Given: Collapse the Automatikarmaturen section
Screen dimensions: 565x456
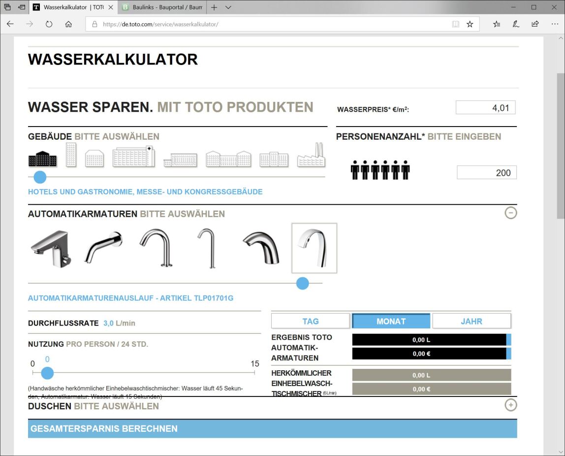Looking at the screenshot, I should (x=510, y=213).
